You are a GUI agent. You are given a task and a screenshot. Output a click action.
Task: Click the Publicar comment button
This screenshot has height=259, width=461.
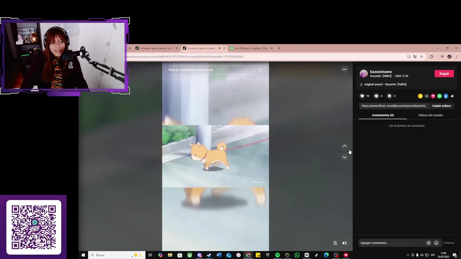[449, 243]
